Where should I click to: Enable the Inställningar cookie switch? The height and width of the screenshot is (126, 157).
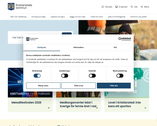point(65,76)
